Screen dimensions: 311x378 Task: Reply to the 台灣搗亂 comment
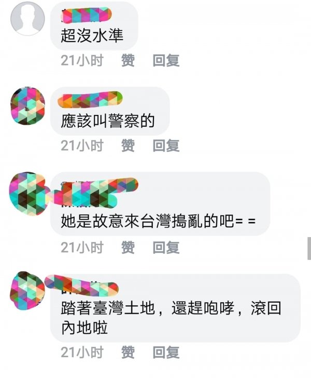point(166,247)
